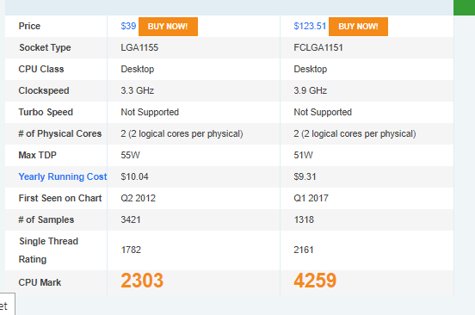Viewport: 475px width, 315px height.
Task: Click the 3421 samples value
Action: click(131, 219)
